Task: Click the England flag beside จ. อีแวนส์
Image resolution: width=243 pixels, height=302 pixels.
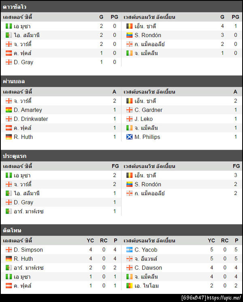Action: tap(130, 259)
